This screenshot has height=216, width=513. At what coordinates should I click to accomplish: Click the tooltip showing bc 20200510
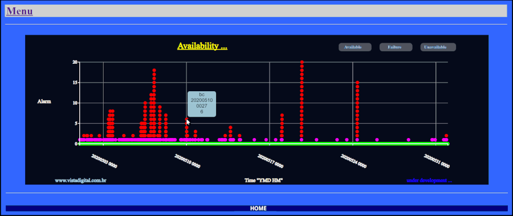click(x=202, y=104)
